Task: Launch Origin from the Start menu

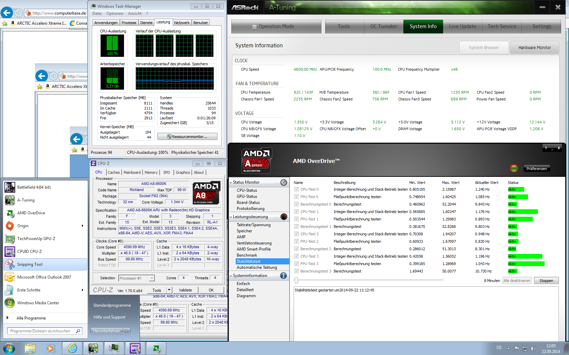Action: coord(45,226)
